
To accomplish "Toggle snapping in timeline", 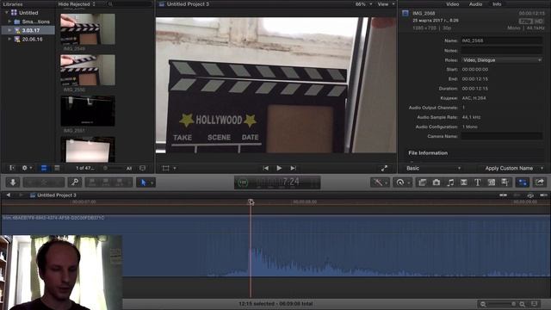I will click(x=543, y=195).
